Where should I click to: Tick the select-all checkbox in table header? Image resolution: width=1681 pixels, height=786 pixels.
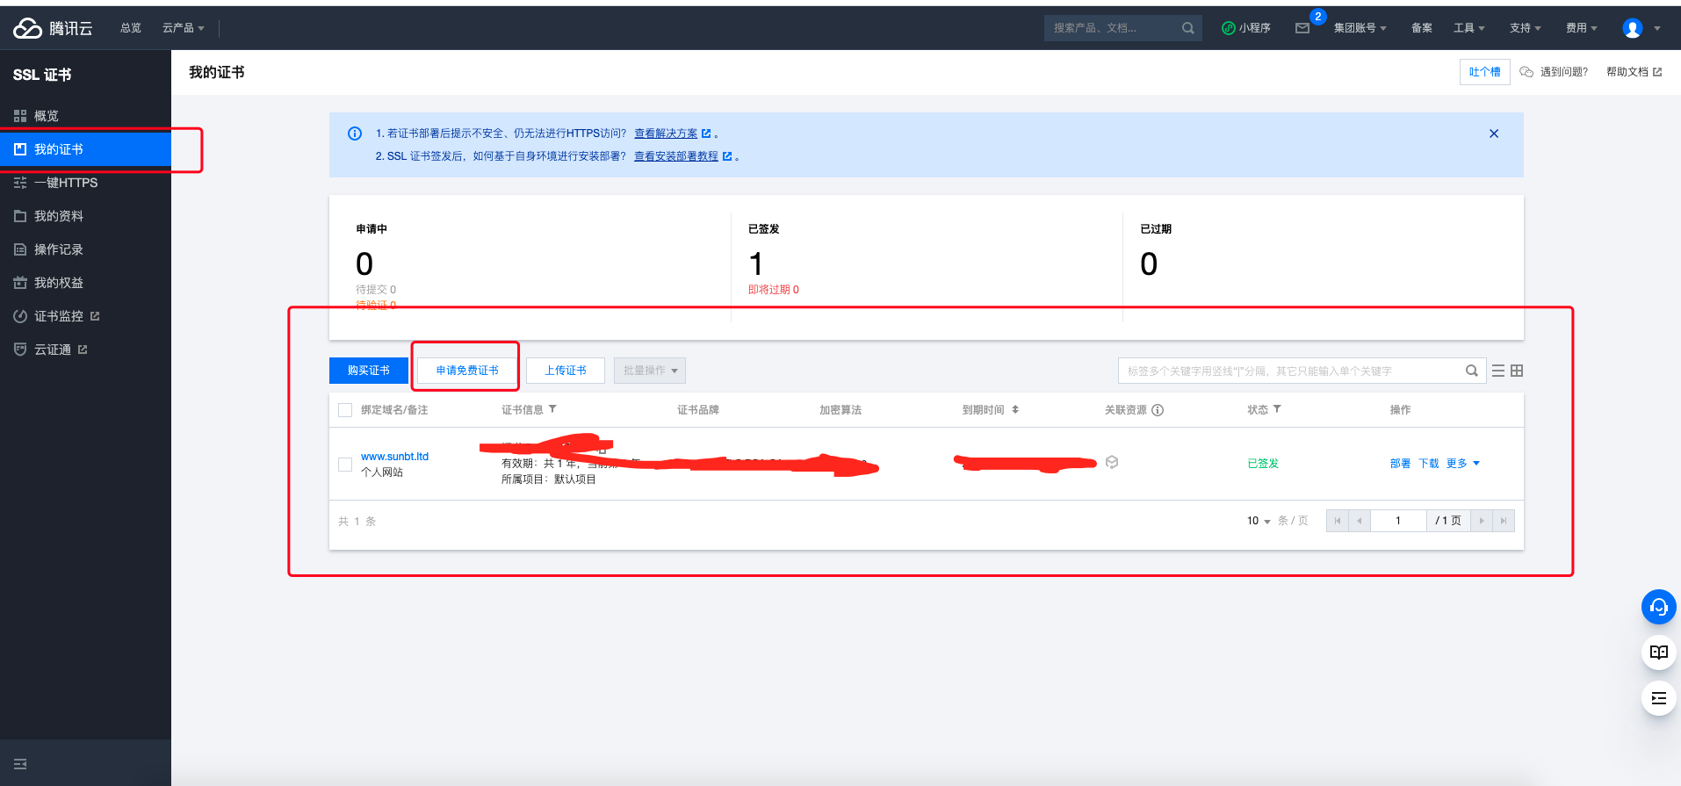[345, 410]
